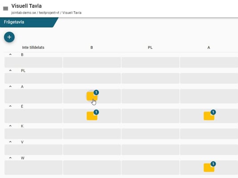Click the testprojekt-vt breadcrumb link
This screenshot has height=178, width=238.
pos(49,13)
